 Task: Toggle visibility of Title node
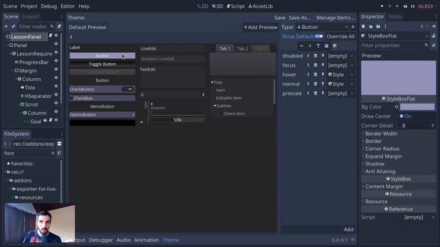coord(56,86)
